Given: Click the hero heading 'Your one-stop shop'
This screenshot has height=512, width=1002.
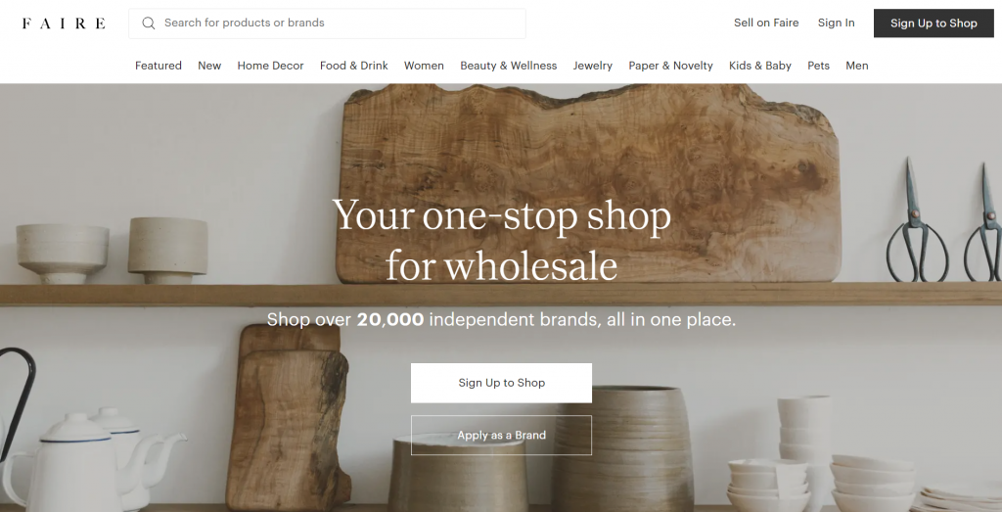Looking at the screenshot, I should [x=502, y=215].
